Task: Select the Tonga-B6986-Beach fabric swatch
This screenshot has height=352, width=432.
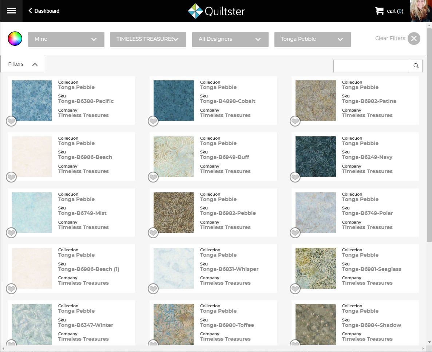Action: click(x=32, y=157)
